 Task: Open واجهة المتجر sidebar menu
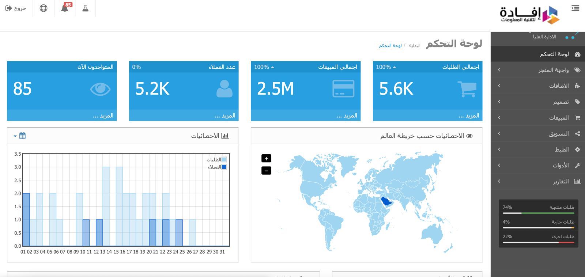point(538,70)
